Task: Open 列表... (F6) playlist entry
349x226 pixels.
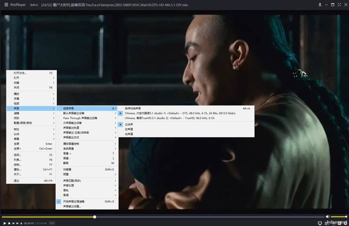Action: (31, 160)
